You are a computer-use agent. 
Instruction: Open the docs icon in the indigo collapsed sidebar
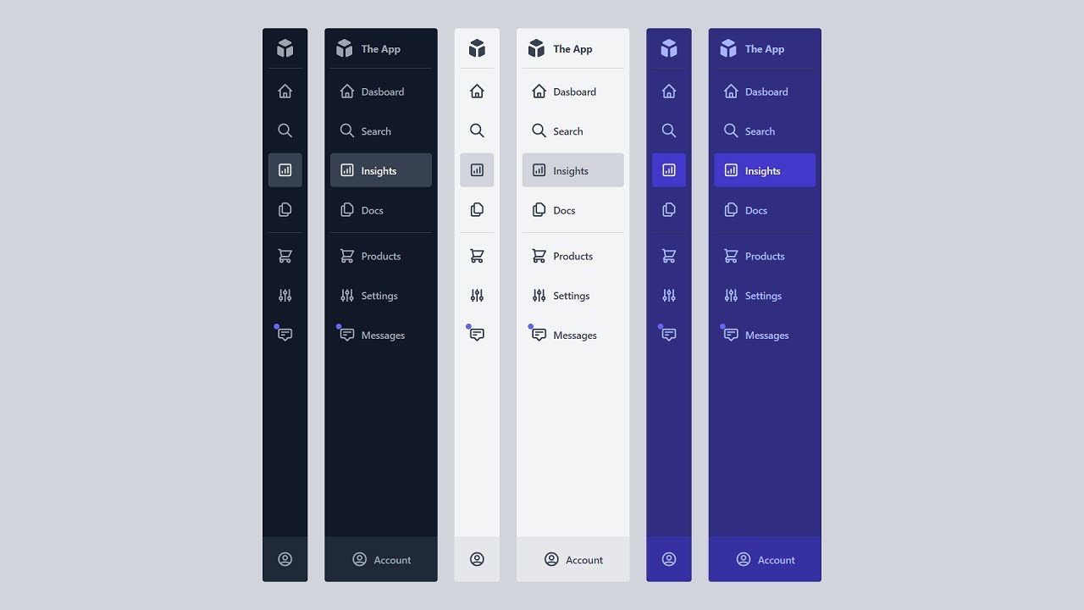pos(669,209)
